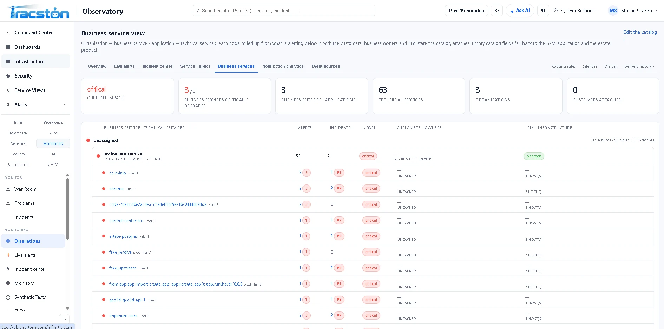664x329 pixels.
Task: Open Service Views in sidebar
Action: click(x=35, y=90)
